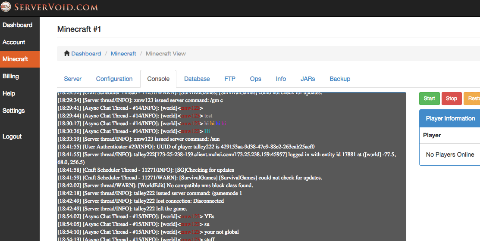Open the Database tab
Viewport: 480px width, 241px height.
click(x=197, y=79)
